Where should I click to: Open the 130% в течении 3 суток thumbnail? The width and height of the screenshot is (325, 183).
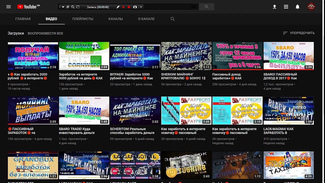tap(237, 56)
